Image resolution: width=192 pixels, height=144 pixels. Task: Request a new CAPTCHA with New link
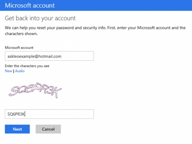[x=8, y=71]
